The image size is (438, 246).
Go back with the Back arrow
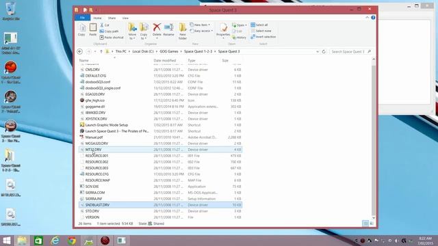(80, 52)
